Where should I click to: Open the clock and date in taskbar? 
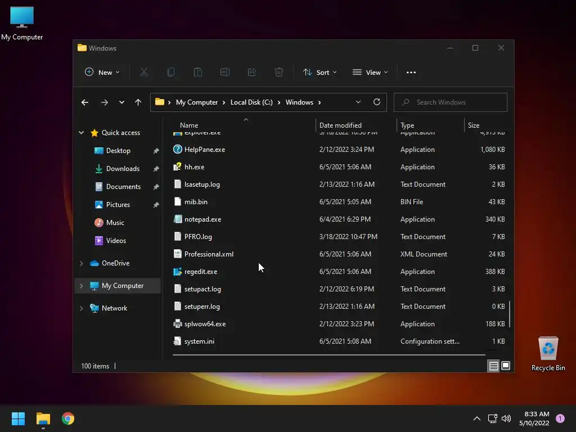coord(534,418)
